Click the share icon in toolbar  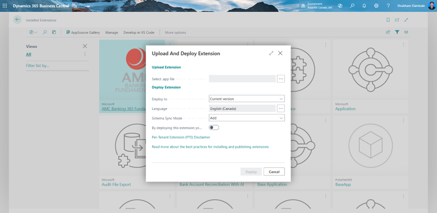pyautogui.click(x=388, y=32)
